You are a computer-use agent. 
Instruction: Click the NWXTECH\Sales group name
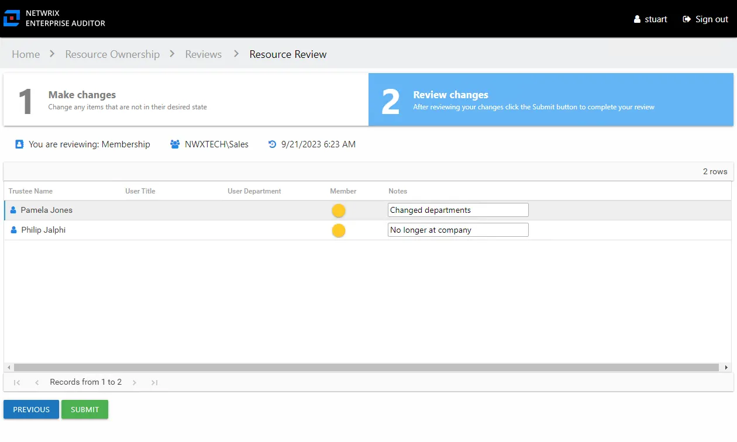click(x=216, y=144)
